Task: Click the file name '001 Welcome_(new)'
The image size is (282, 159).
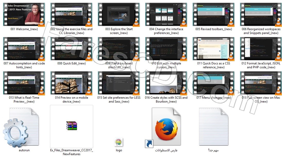Action: [24, 29]
